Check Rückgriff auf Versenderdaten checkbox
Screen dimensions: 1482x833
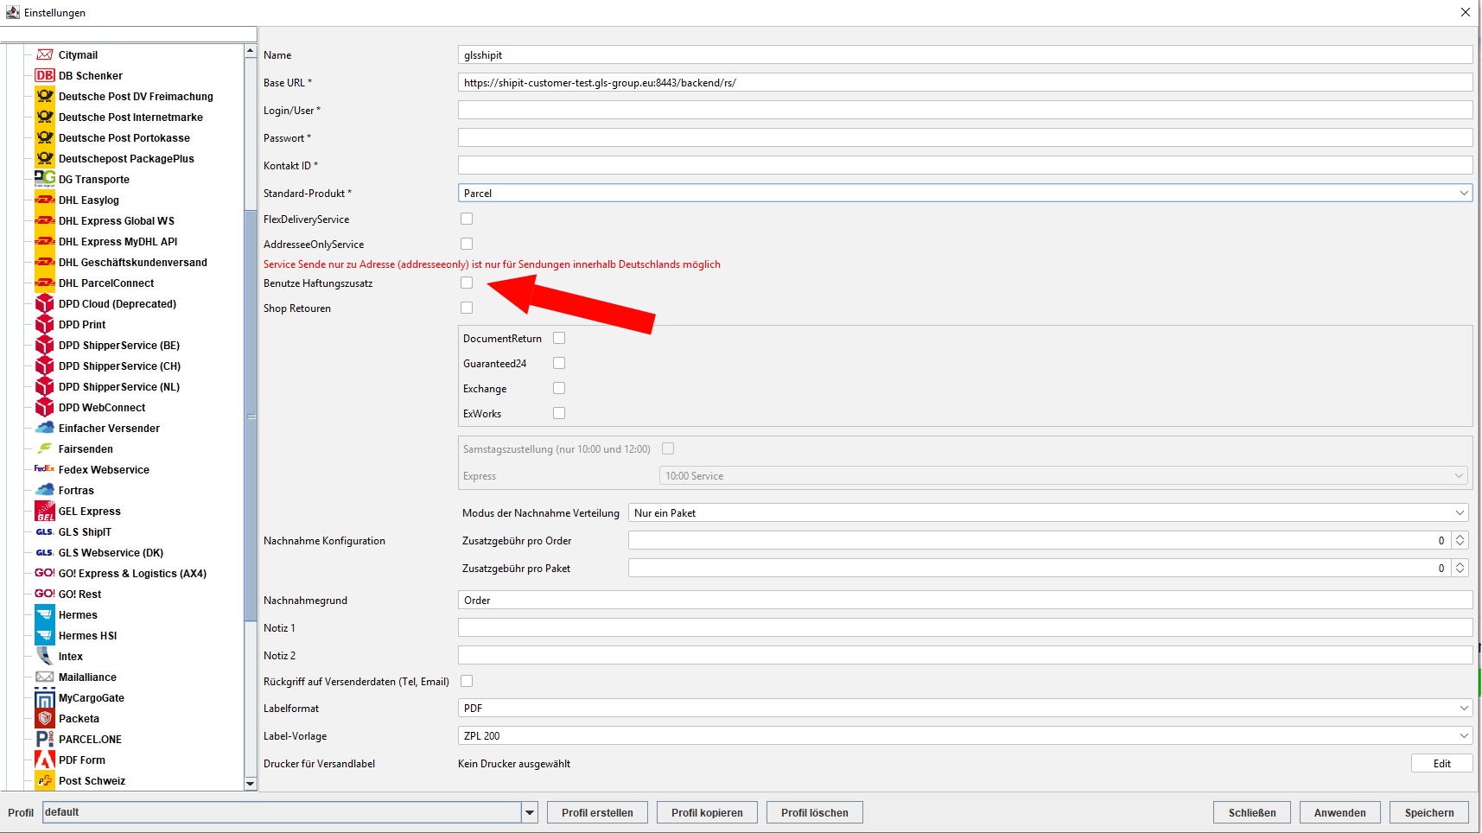click(467, 681)
